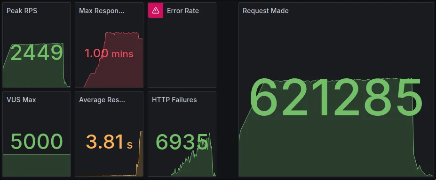Click the 621285 Request Made value
The width and height of the screenshot is (436, 180).
point(336,97)
